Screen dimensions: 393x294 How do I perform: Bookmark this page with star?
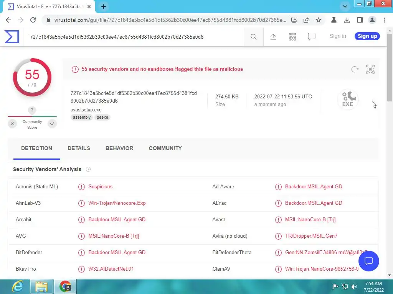pos(318,20)
